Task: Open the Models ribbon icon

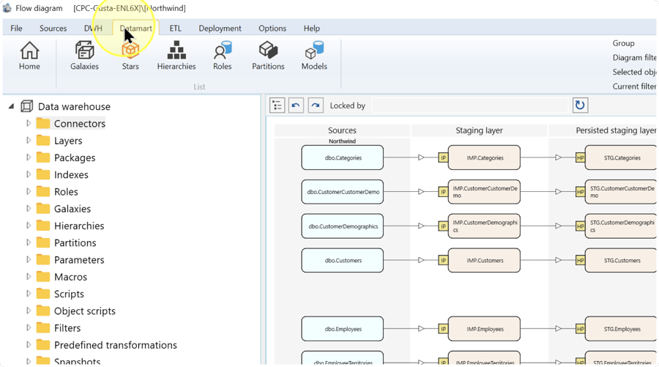Action: click(314, 56)
